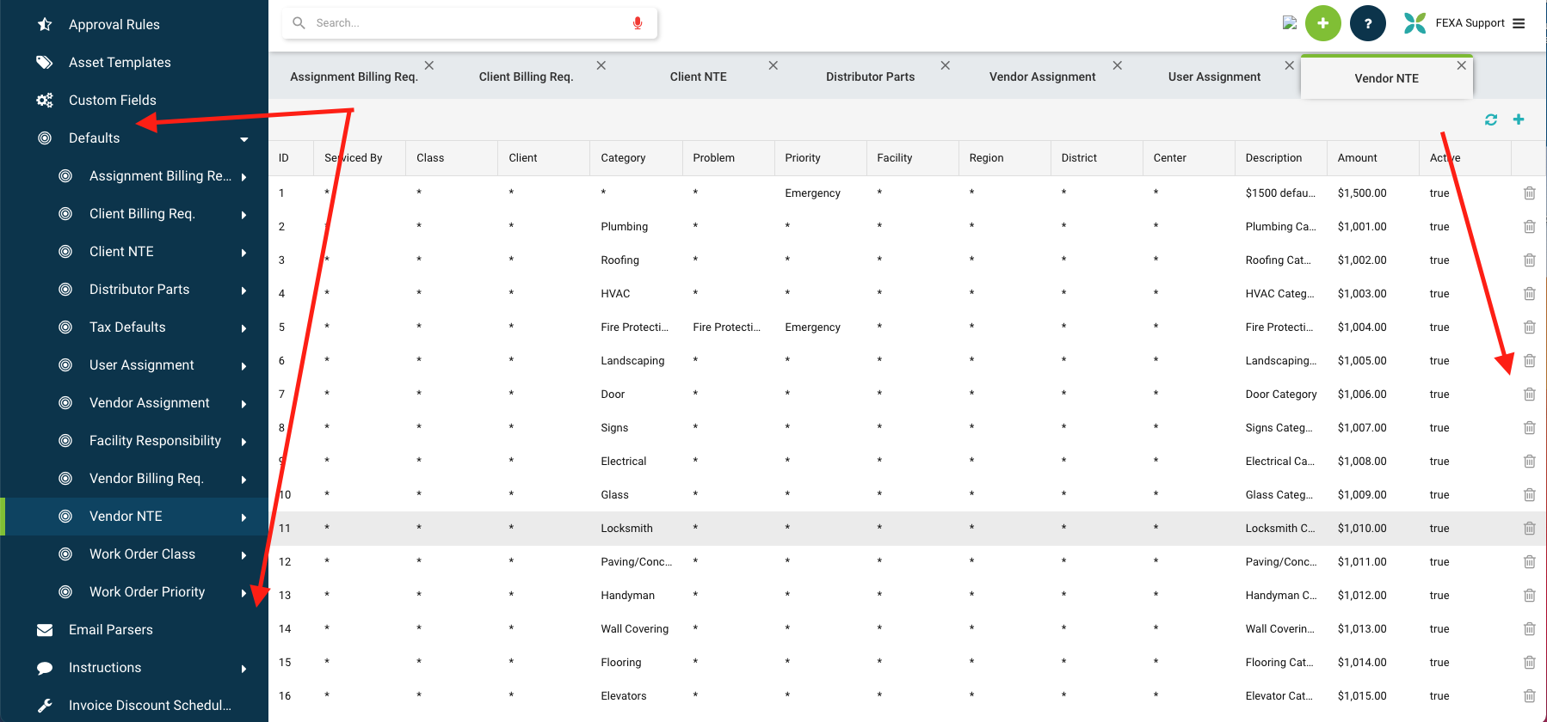This screenshot has height=722, width=1547.
Task: Expand the Assignment Billing Re... submenu arrow
Action: tap(244, 177)
